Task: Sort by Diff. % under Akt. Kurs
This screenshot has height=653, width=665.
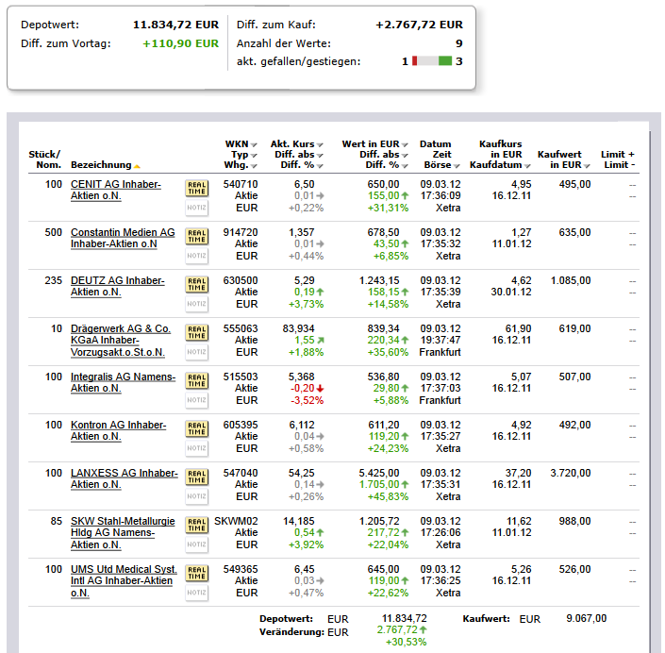Action: [320, 166]
